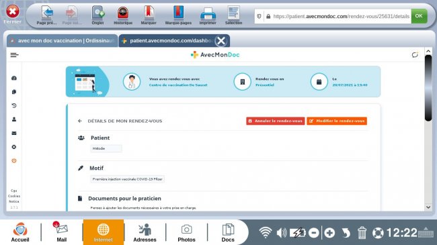Open the Cgu link in sidebar

point(14,191)
